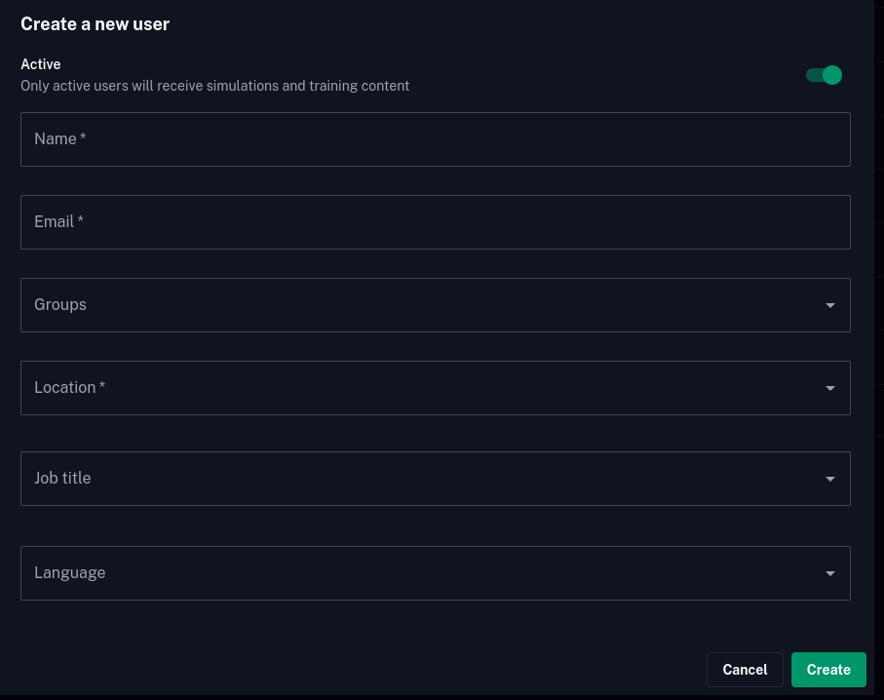Screen dimensions: 884x700
Task: Click the Active label text
Action: coord(40,64)
